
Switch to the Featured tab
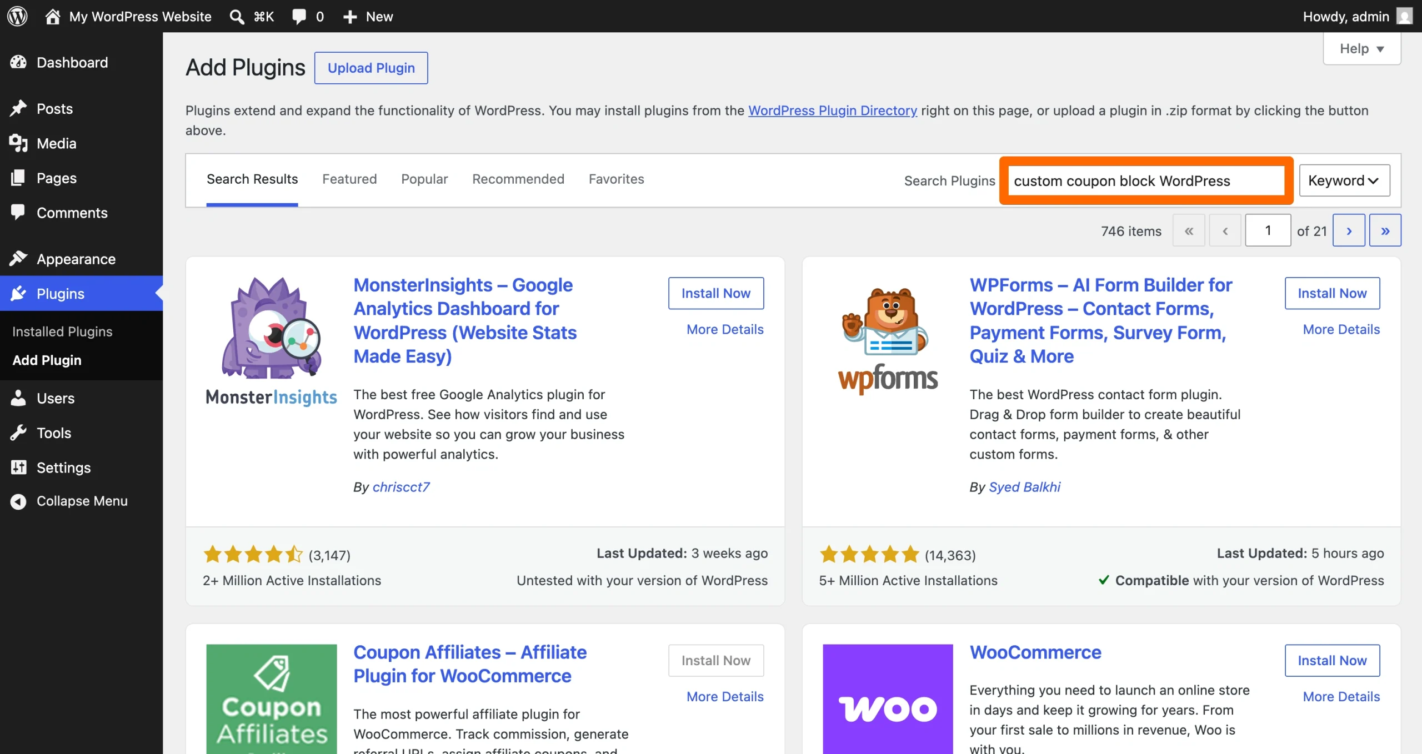click(x=349, y=179)
